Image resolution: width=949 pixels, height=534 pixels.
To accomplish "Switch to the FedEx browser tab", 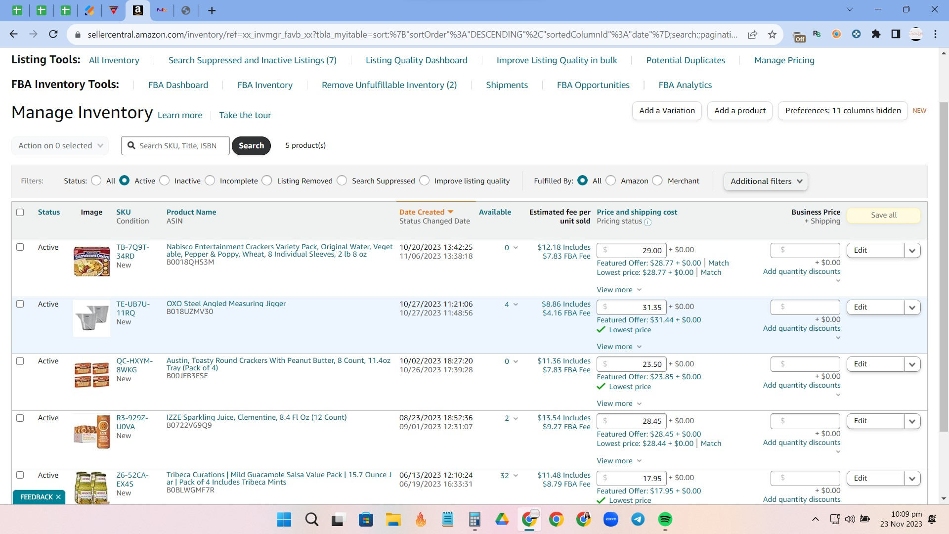I will 162,10.
